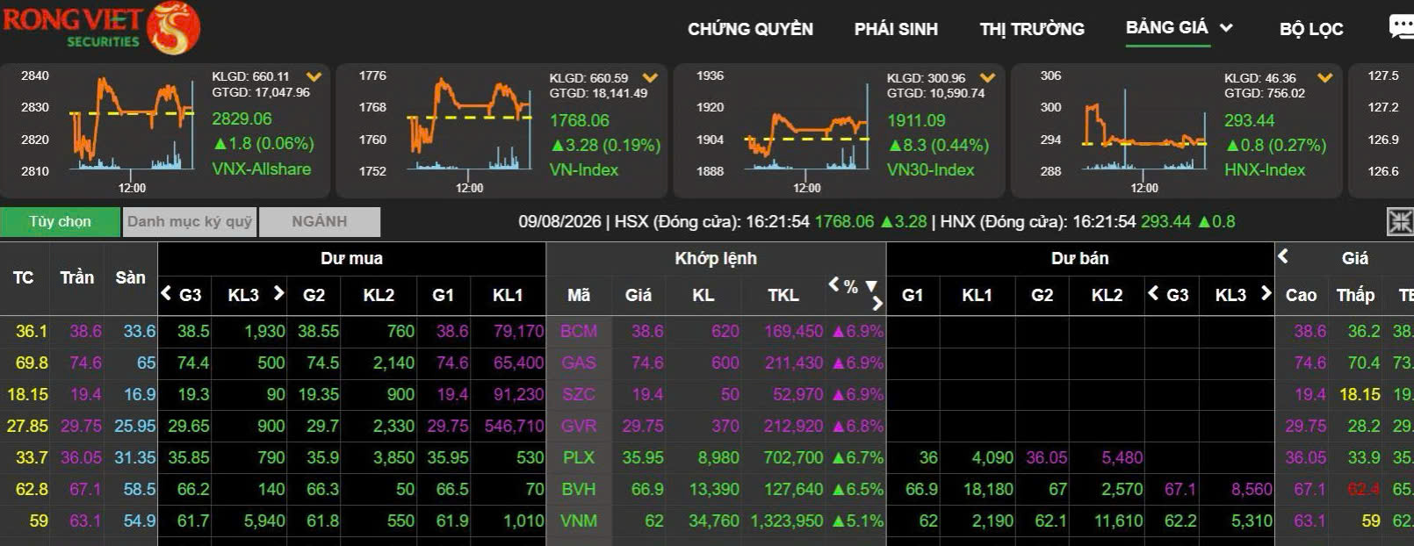Viewport: 1414px width, 546px height.
Task: Click the Rong Viet Securities dragon logo
Action: pos(173,27)
